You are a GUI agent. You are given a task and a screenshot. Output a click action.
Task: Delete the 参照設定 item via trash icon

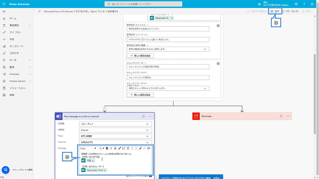tap(218, 25)
